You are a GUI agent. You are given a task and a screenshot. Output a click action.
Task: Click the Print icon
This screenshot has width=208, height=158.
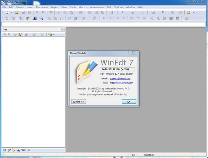29,12
